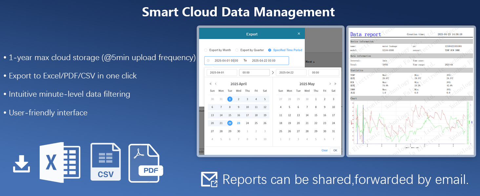The width and height of the screenshot is (480, 196).
Task: Click the Clear link in the date picker
Action: pos(324,150)
